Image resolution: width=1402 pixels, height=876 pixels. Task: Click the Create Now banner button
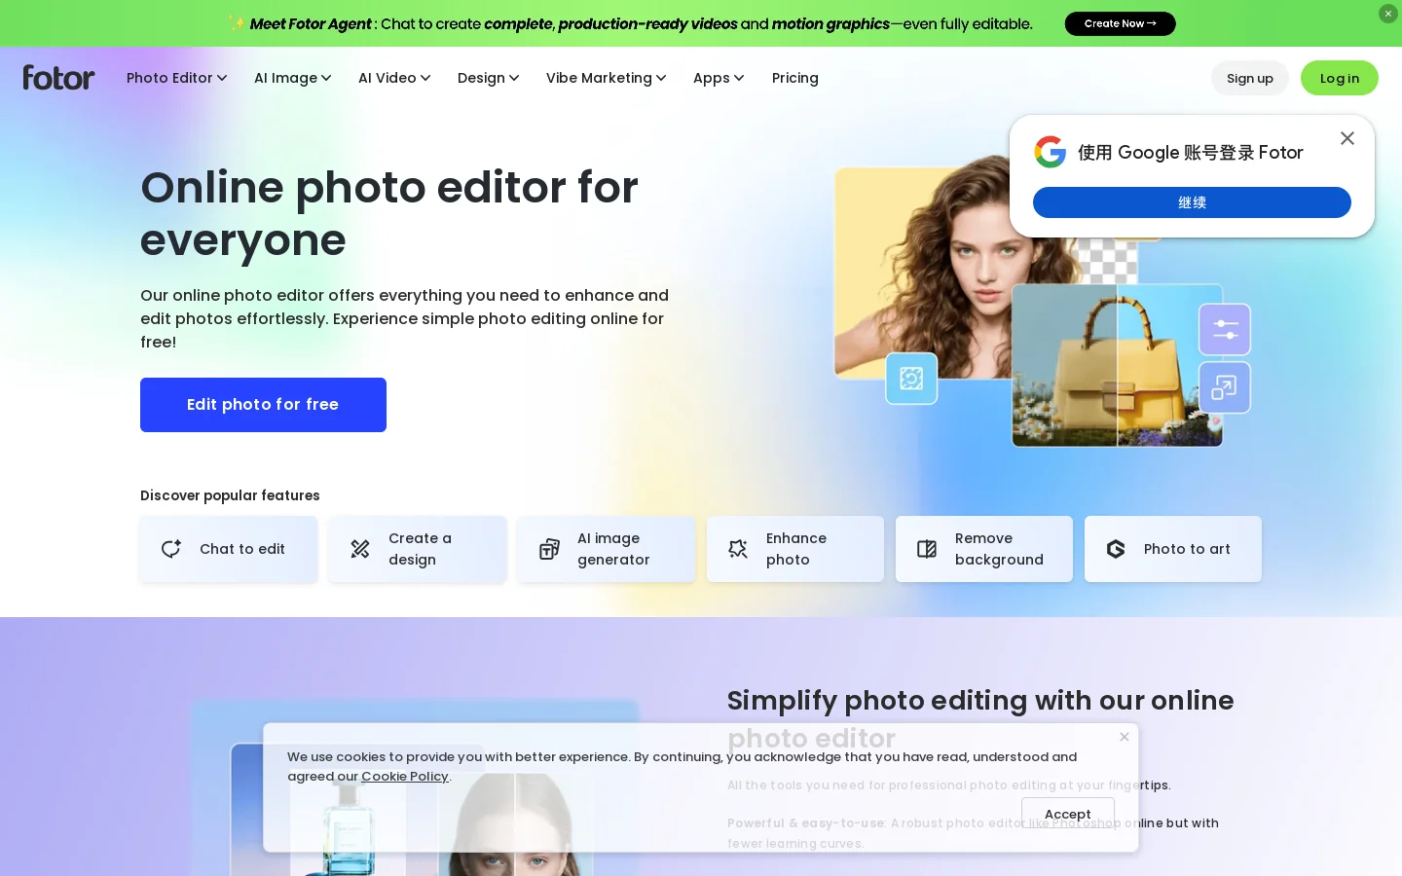pyautogui.click(x=1121, y=23)
